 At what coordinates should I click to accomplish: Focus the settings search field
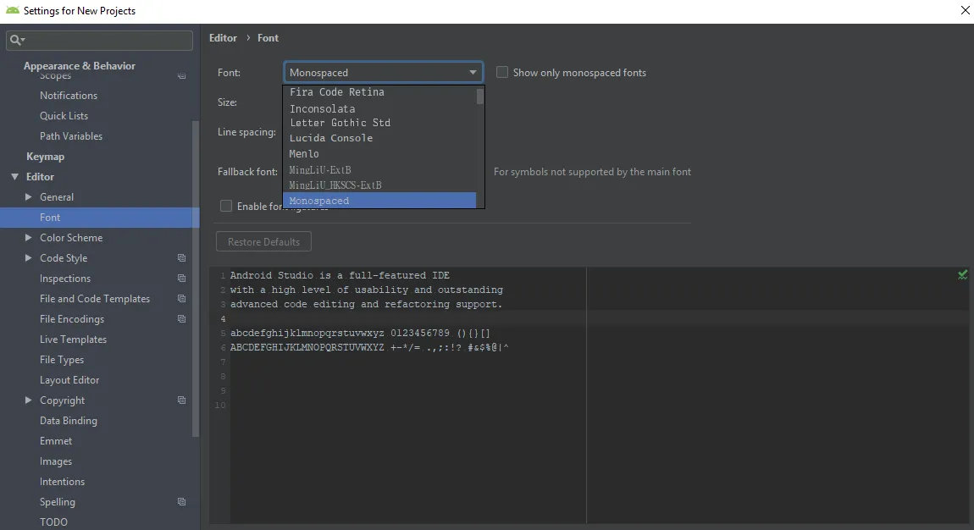(x=99, y=40)
